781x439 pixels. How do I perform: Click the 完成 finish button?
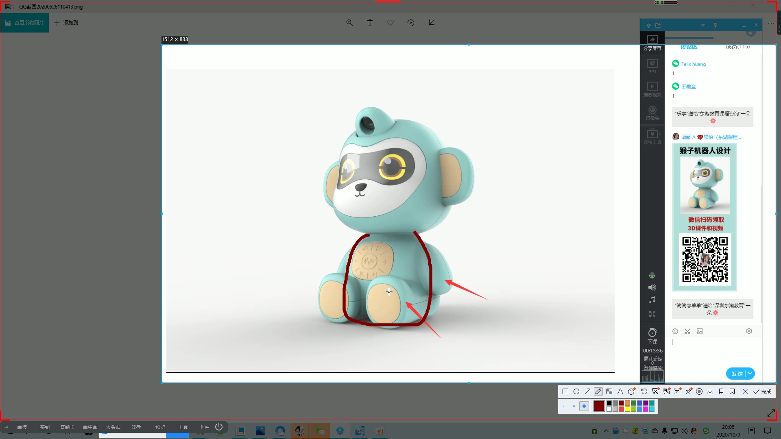click(x=762, y=391)
